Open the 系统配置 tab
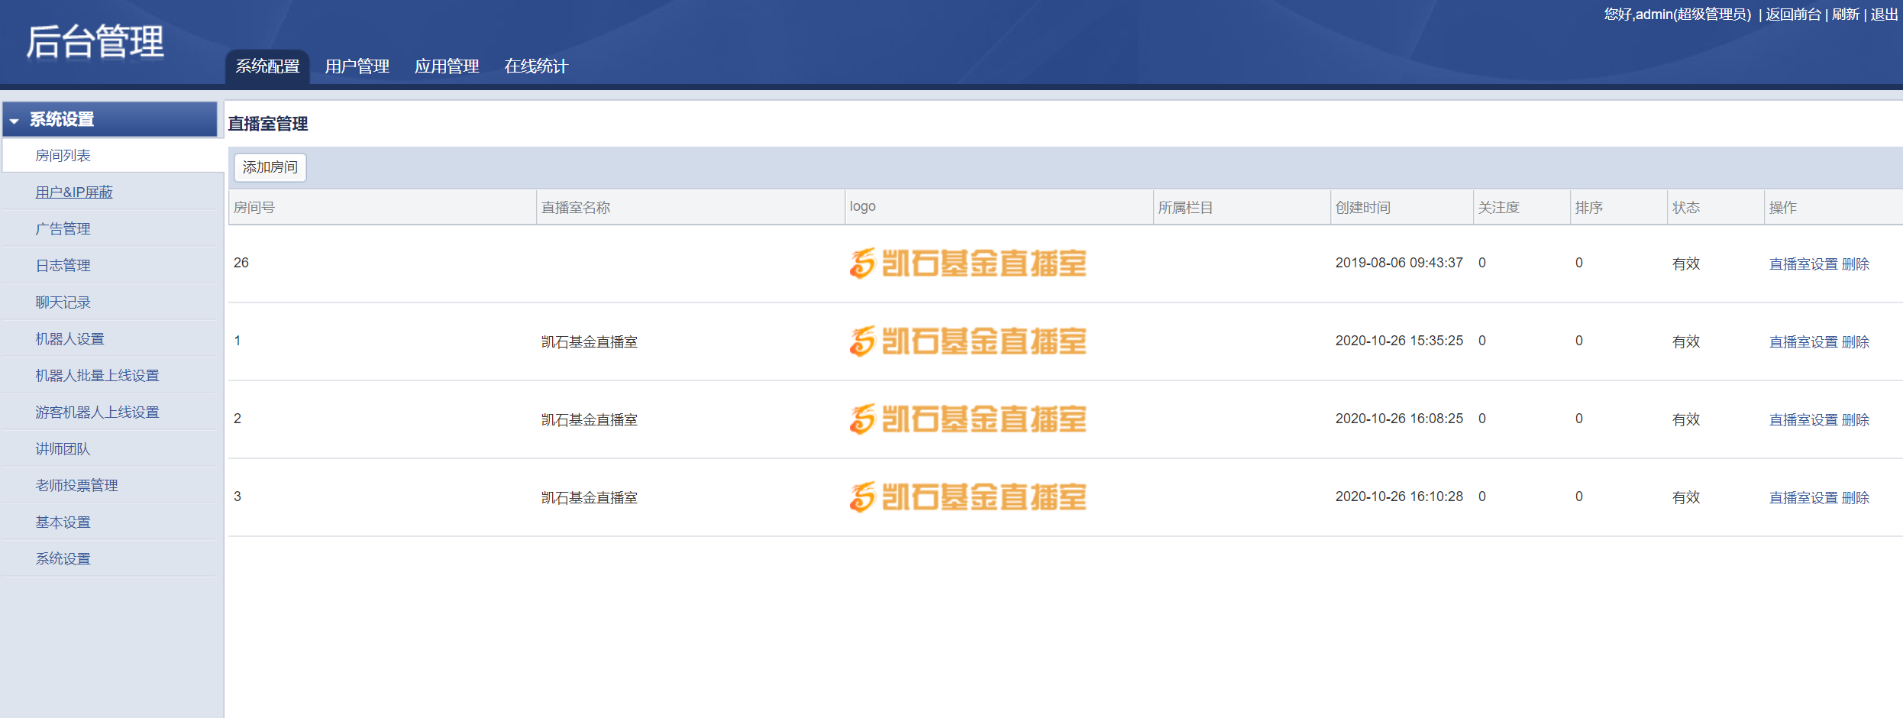Screen dimensions: 1903x718 coord(267,66)
